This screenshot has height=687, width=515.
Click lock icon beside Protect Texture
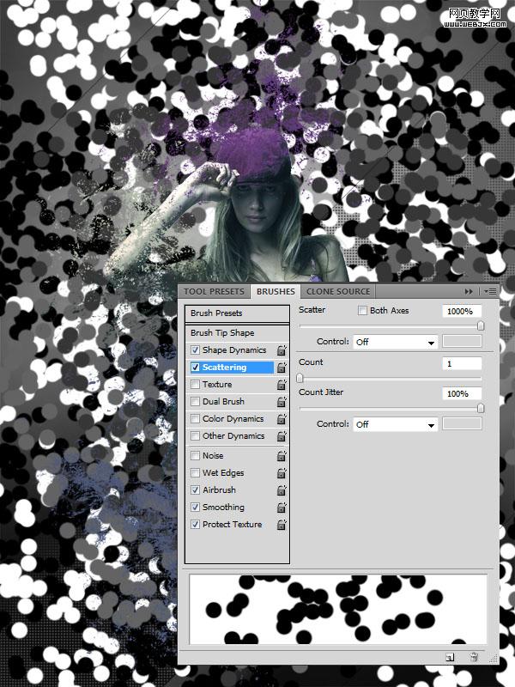[x=282, y=524]
